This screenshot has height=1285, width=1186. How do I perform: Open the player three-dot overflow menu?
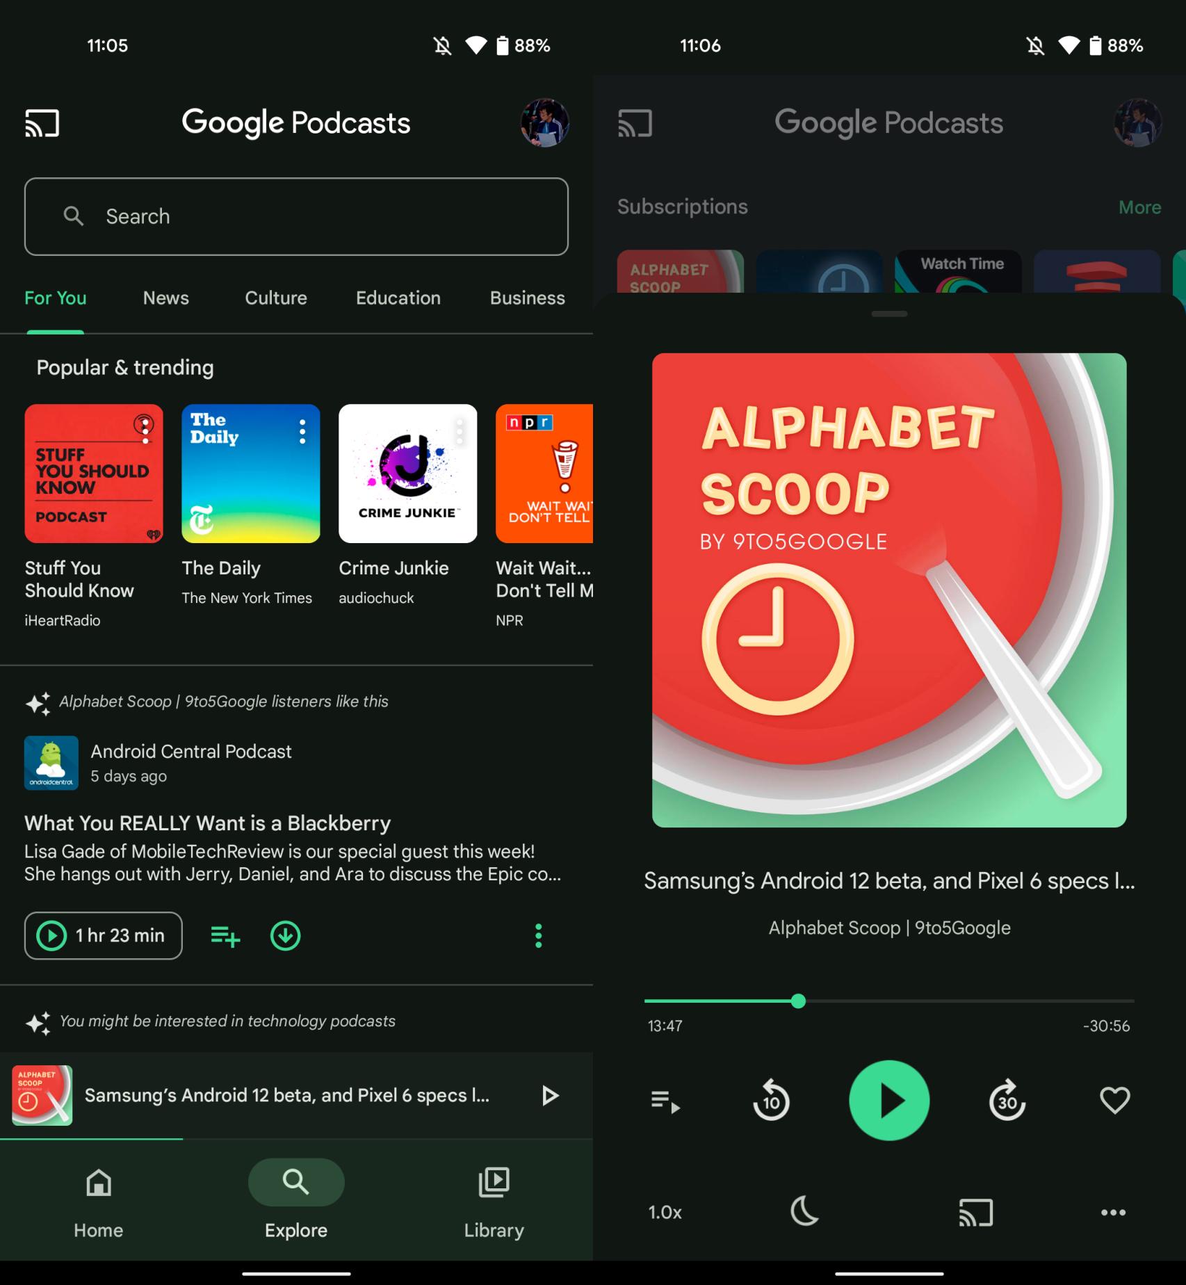pos(1113,1213)
